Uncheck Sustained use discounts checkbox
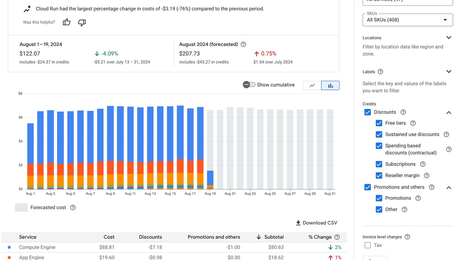Screen dimensions: 463x260 379,134
